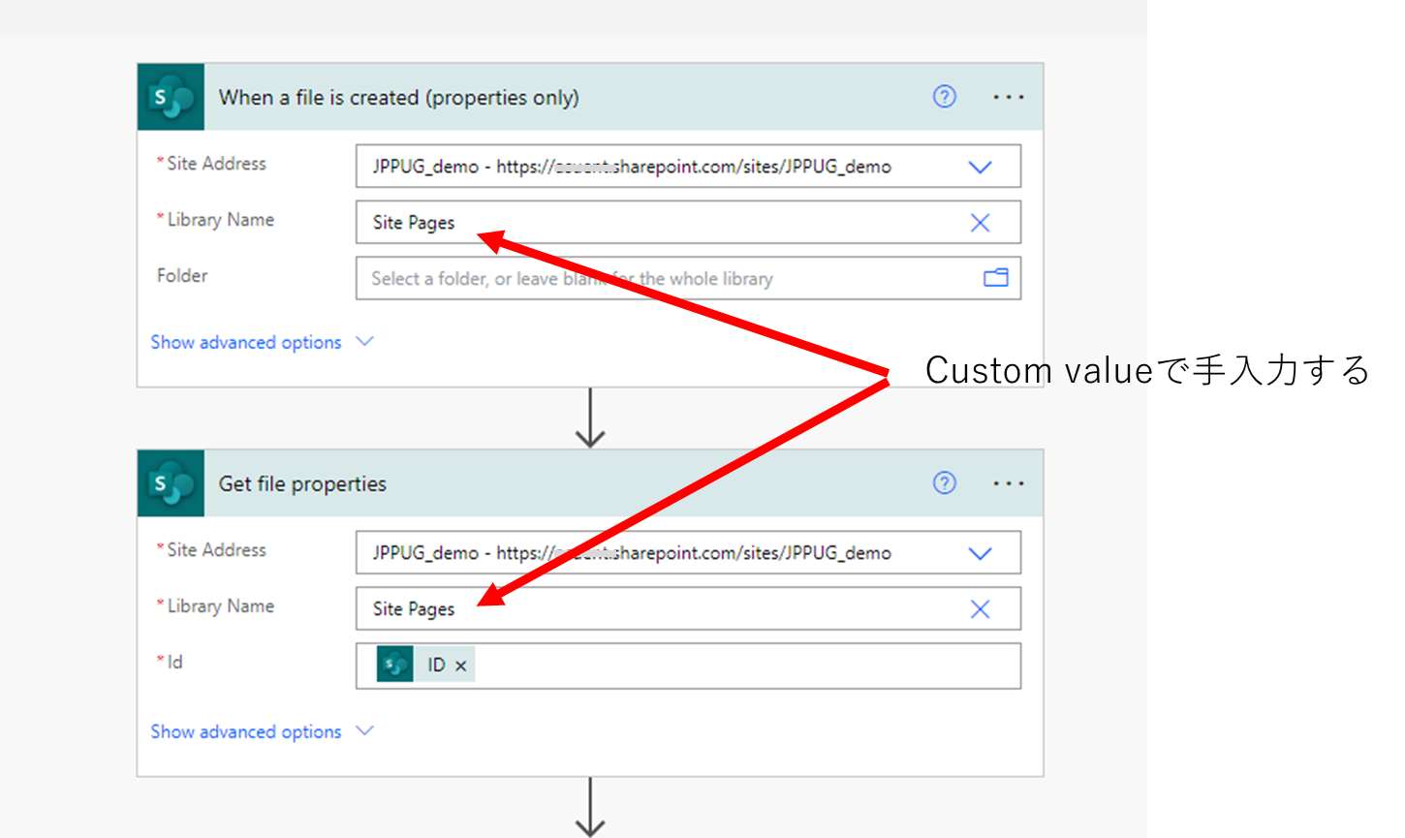Collapse the 'Get file properties' card header
Screen dimensions: 1405x838
[590, 483]
